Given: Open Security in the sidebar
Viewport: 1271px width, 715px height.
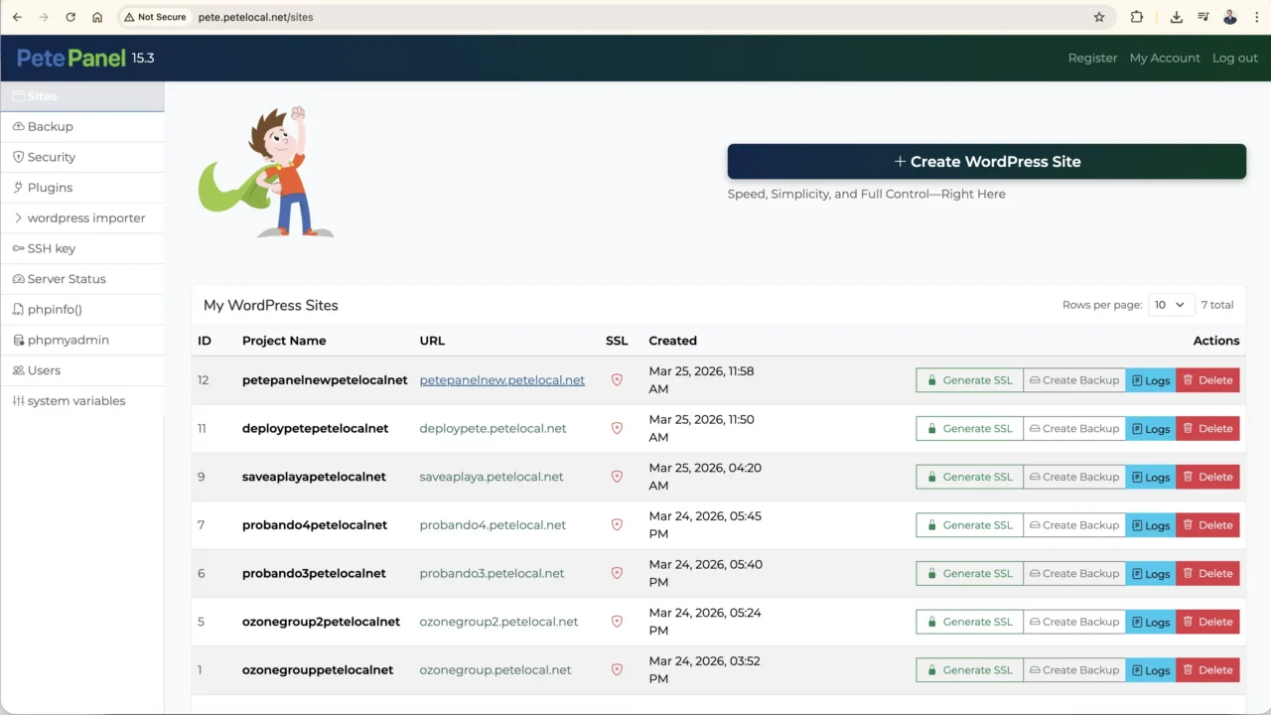Looking at the screenshot, I should point(81,157).
